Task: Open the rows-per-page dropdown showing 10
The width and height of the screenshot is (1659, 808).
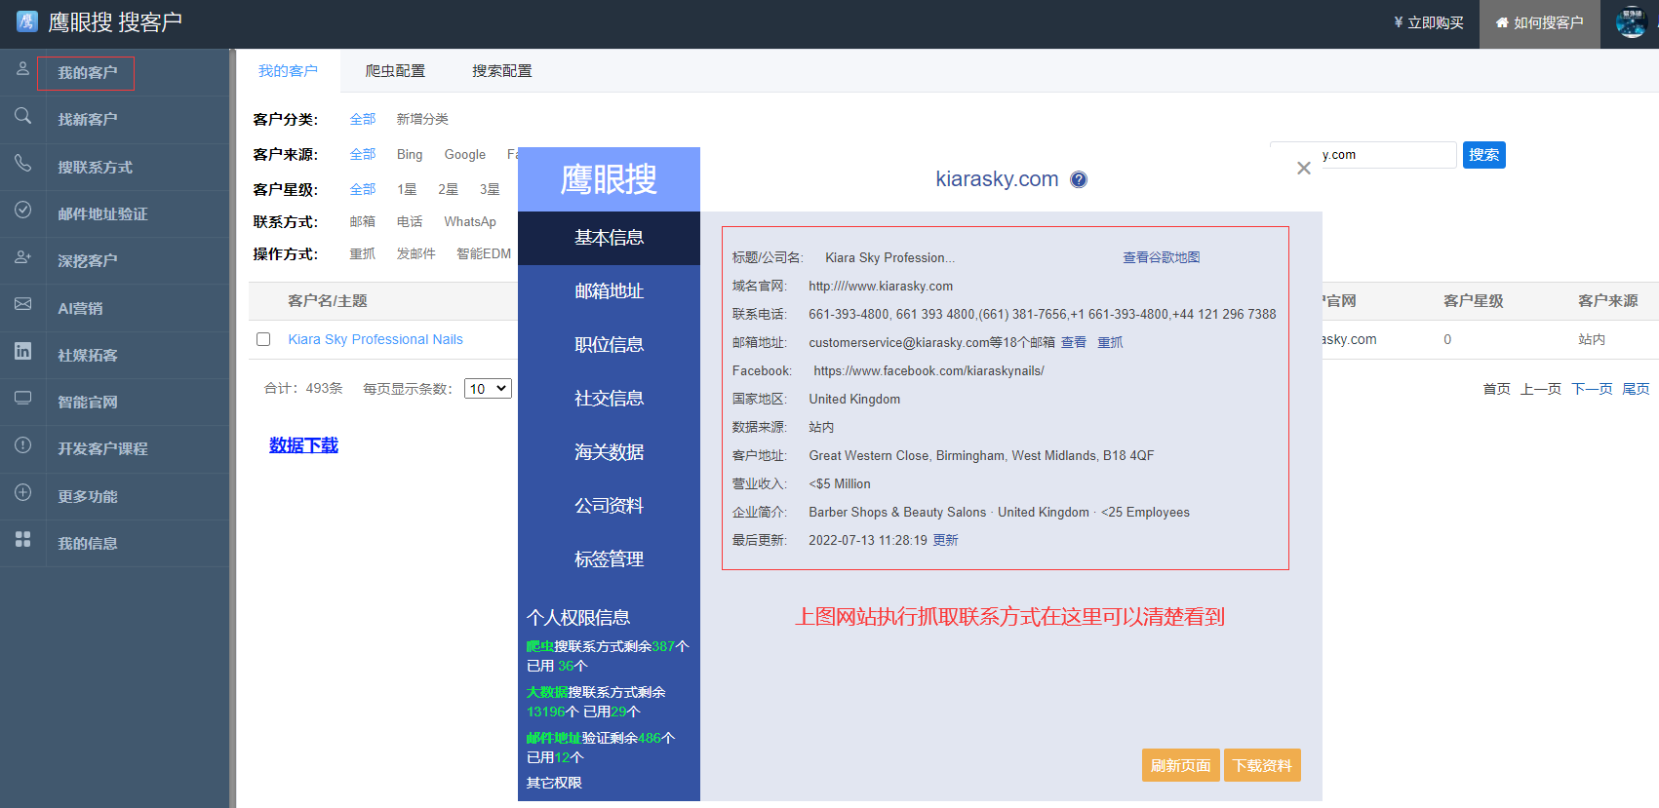Action: [x=488, y=389]
